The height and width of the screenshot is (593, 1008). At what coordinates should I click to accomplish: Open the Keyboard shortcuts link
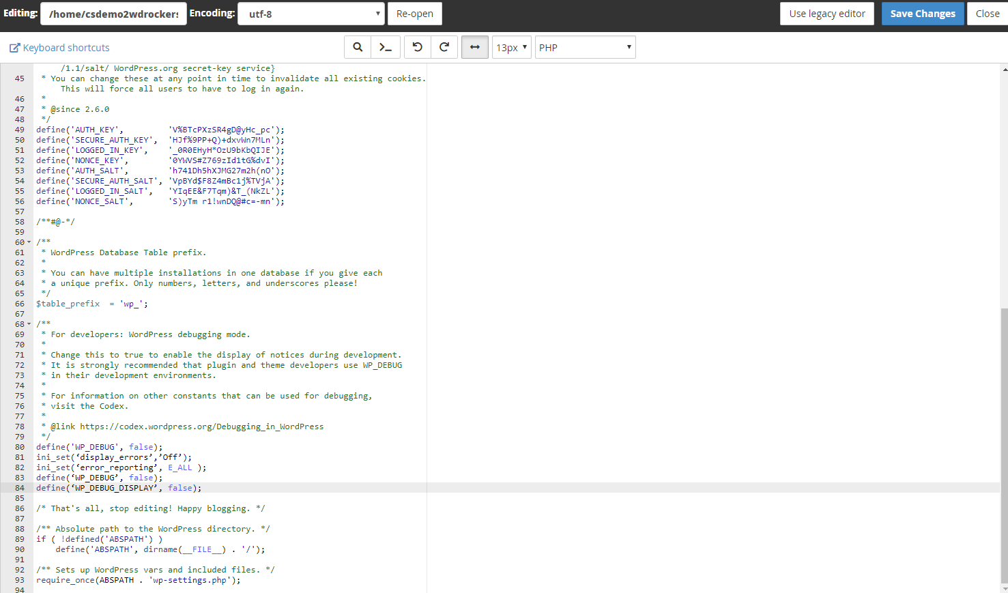tap(66, 48)
